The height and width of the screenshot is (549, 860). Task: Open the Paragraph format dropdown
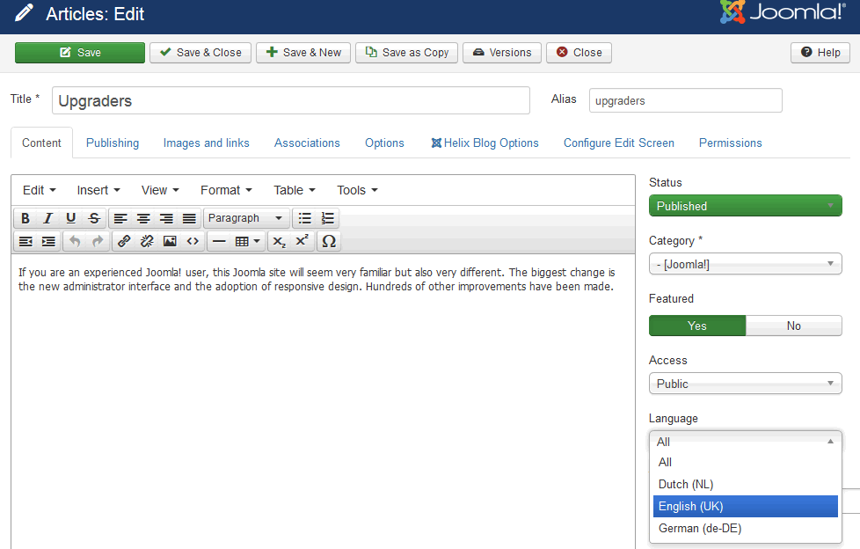pyautogui.click(x=244, y=218)
